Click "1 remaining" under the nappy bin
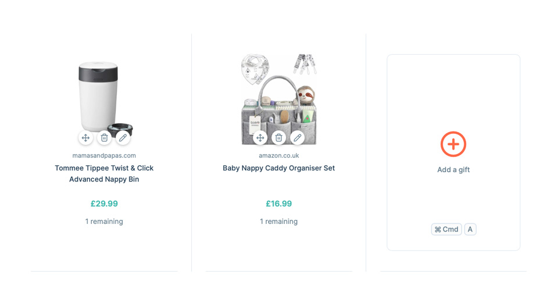This screenshot has width=558, height=285. 104,222
